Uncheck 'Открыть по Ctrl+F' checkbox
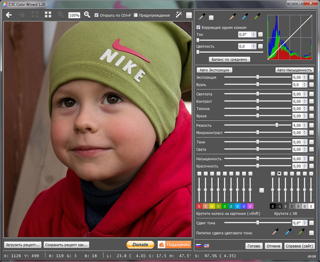The width and height of the screenshot is (320, 262). click(x=97, y=15)
